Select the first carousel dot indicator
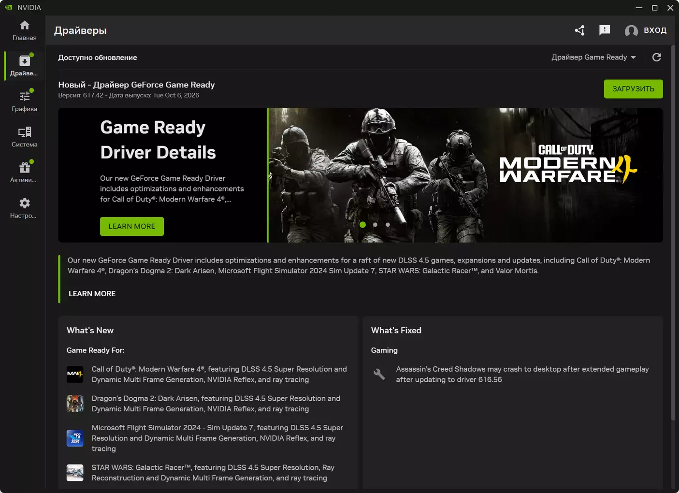679x493 pixels. click(x=363, y=225)
